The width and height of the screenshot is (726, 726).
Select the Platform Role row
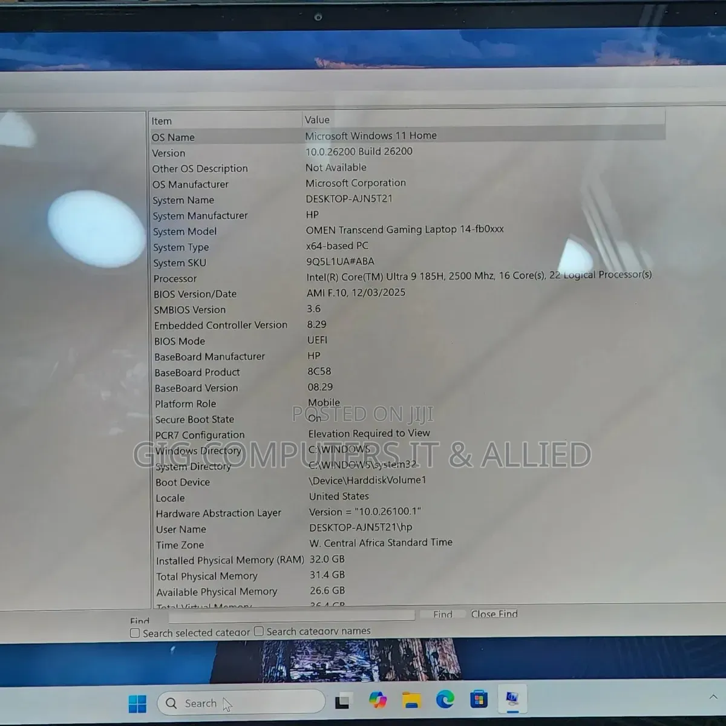pos(408,403)
